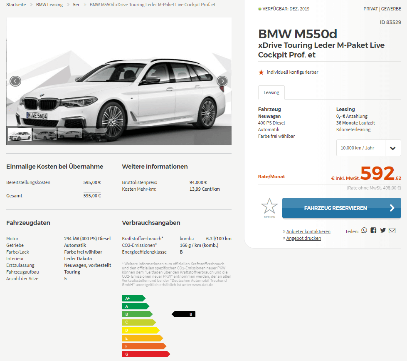Switch to Gewerbe pricing
Viewport: 407px width, 361px height.
391,9
